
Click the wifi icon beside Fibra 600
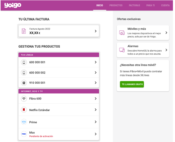(24, 99)
